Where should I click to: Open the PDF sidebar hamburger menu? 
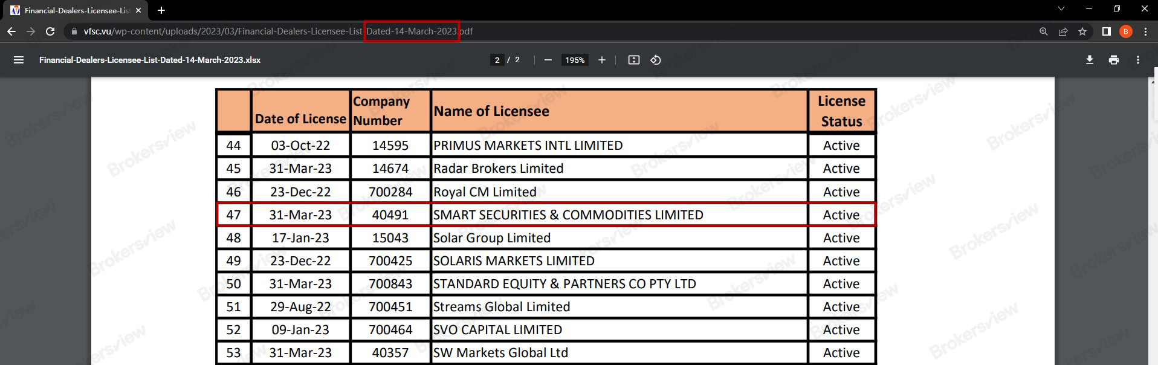click(19, 60)
